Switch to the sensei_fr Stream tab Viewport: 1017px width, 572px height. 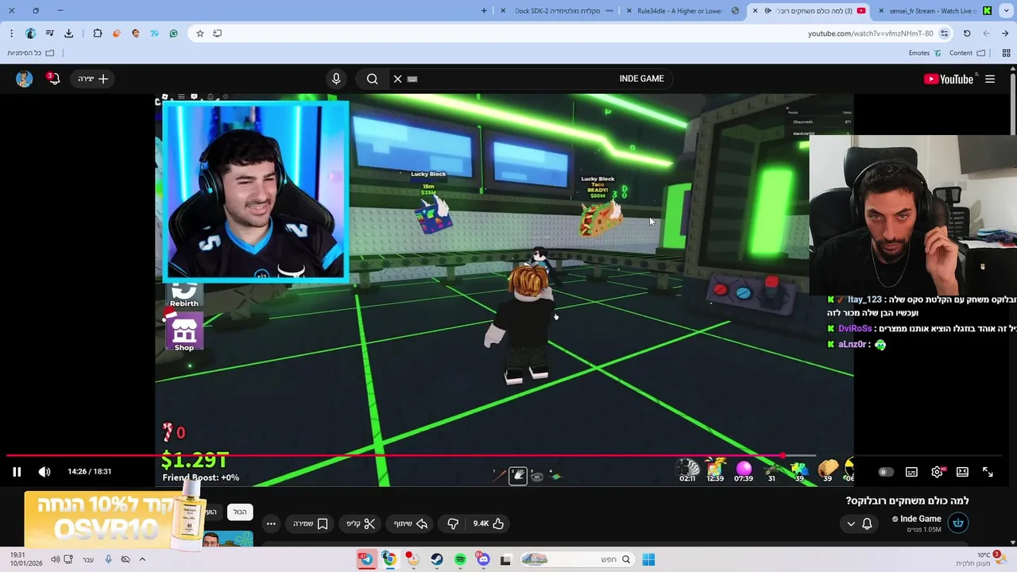[x=934, y=11]
